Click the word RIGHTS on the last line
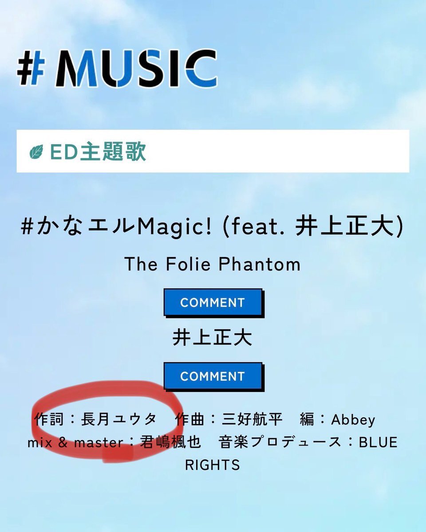Screen dimensions: 426x532 pos(213,465)
